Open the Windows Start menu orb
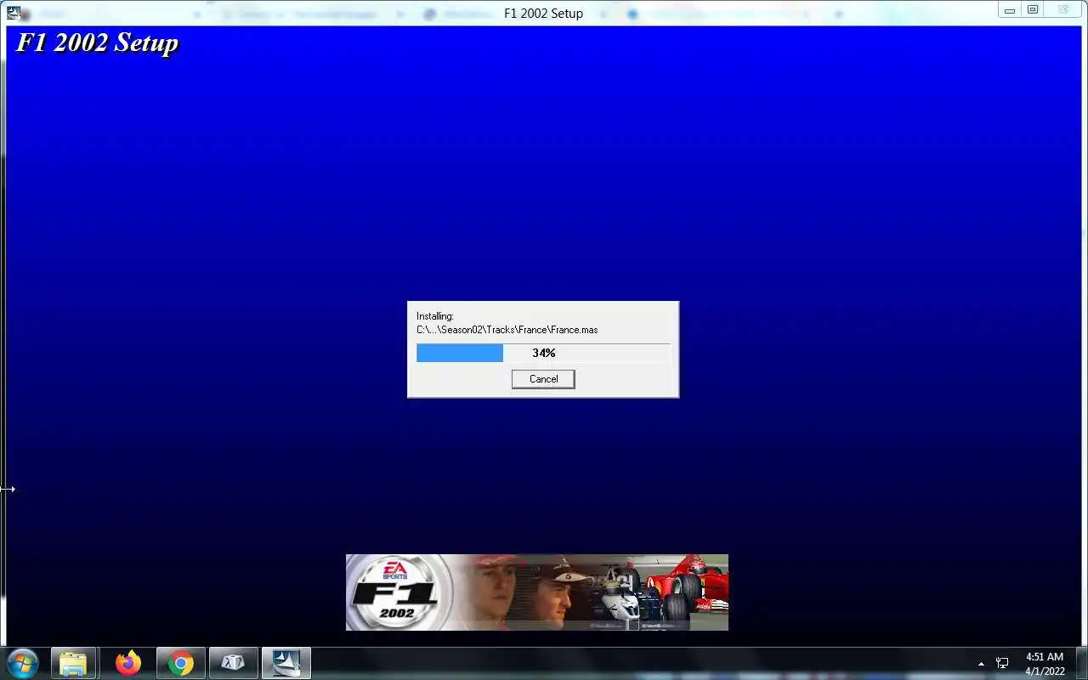1088x680 pixels. [22, 662]
